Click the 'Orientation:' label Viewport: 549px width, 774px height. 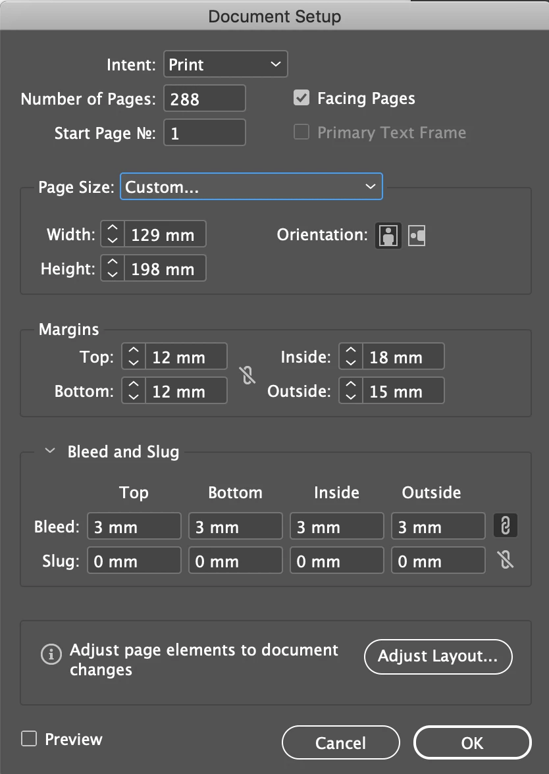pyautogui.click(x=322, y=234)
